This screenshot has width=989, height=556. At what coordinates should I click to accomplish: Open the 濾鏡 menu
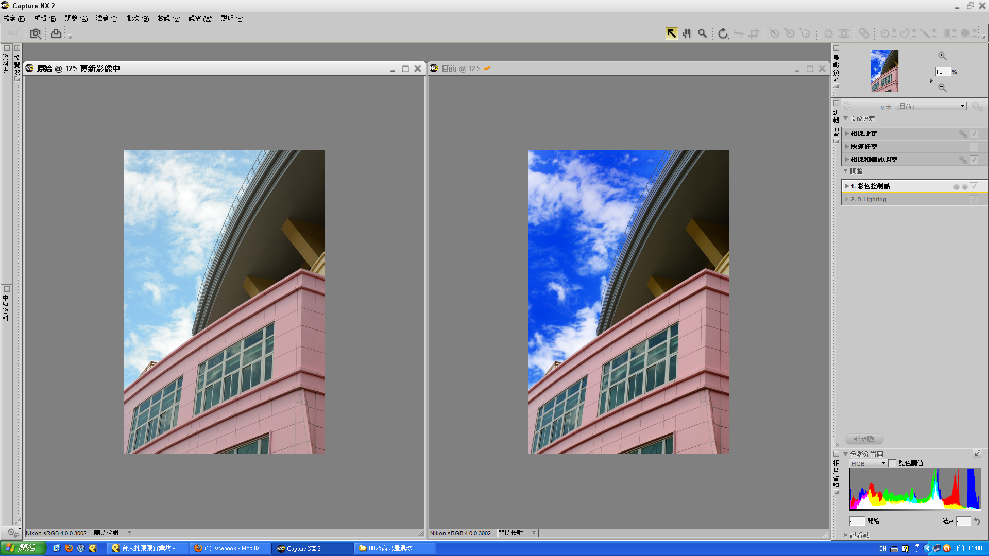coord(106,19)
